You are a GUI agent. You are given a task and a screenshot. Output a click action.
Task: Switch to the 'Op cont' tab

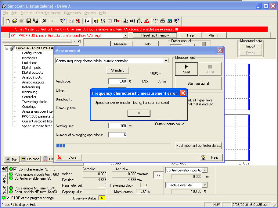coord(30,159)
